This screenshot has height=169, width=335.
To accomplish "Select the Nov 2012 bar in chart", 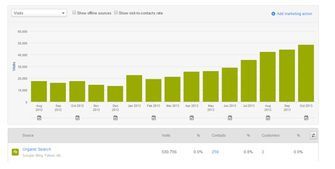I will click(96, 94).
